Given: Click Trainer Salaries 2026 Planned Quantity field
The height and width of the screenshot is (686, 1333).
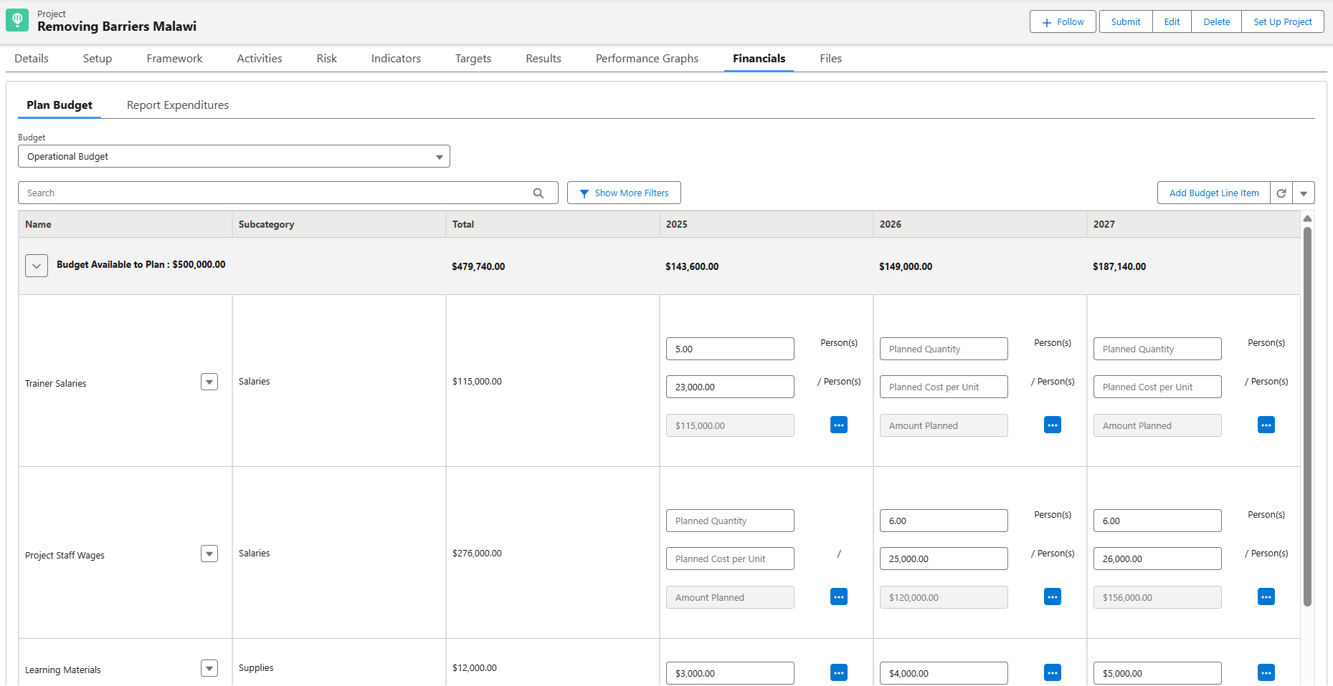Looking at the screenshot, I should coord(944,349).
